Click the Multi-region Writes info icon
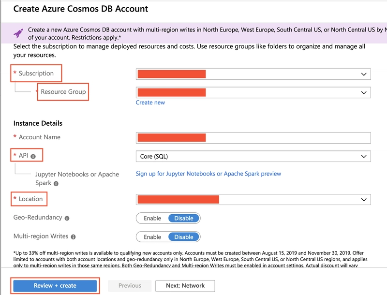The width and height of the screenshot is (387, 295). 74,237
